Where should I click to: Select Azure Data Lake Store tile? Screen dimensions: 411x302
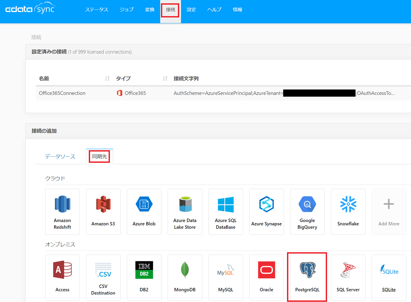pos(185,212)
